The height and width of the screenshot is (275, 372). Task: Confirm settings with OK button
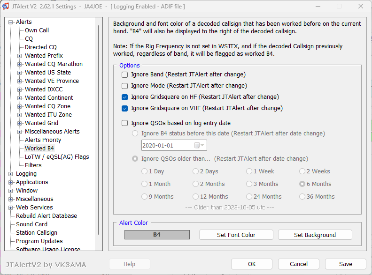(x=252, y=264)
